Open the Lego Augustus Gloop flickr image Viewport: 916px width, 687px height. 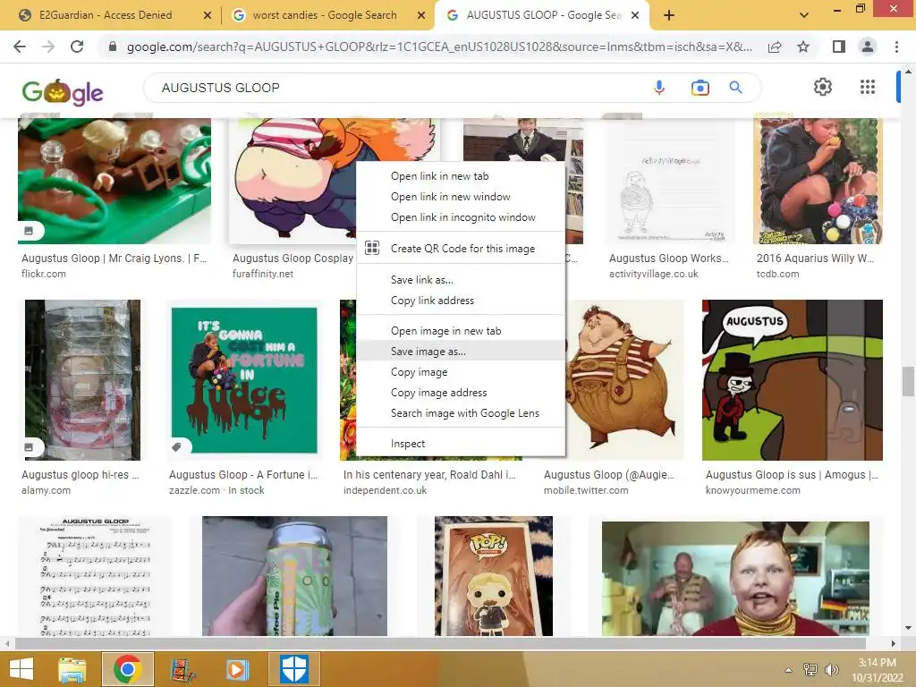pyautogui.click(x=114, y=181)
